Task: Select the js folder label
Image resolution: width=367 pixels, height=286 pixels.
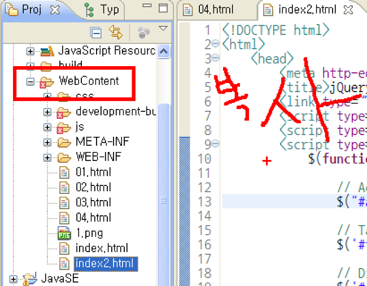Action: [x=80, y=127]
